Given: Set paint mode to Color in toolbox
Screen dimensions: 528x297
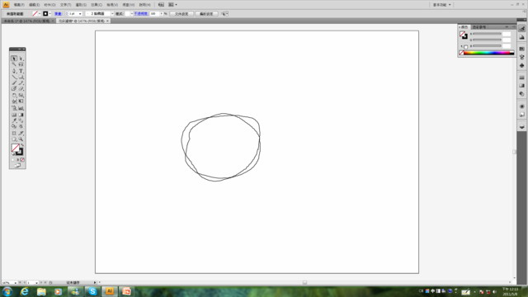Looking at the screenshot, I should (x=13, y=160).
